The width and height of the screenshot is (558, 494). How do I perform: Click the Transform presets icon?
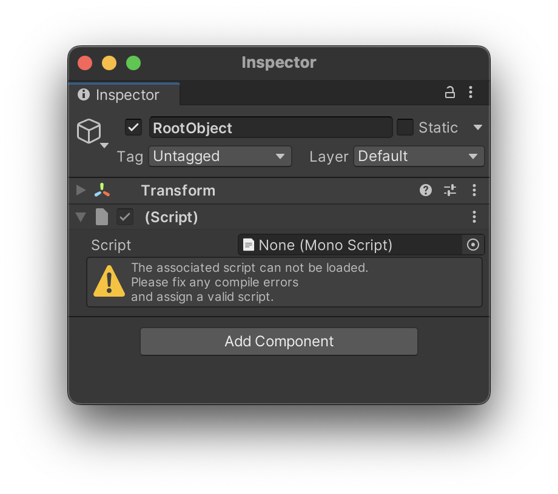point(449,190)
